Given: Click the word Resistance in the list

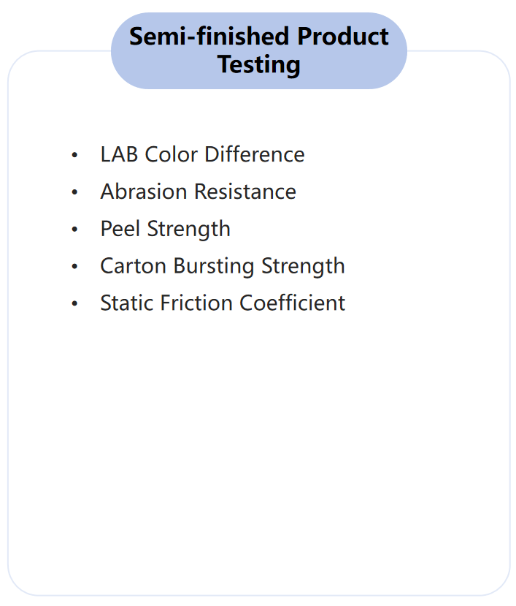Looking at the screenshot, I should [245, 192].
